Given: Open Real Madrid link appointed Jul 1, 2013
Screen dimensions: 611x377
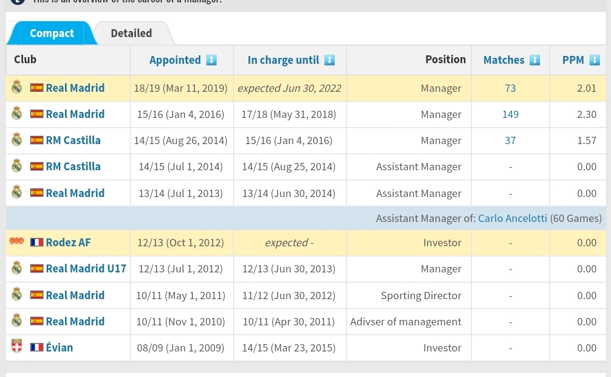Looking at the screenshot, I should coord(75,193).
